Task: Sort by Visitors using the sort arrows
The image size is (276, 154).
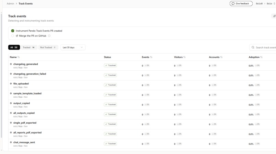Action: click(x=184, y=57)
